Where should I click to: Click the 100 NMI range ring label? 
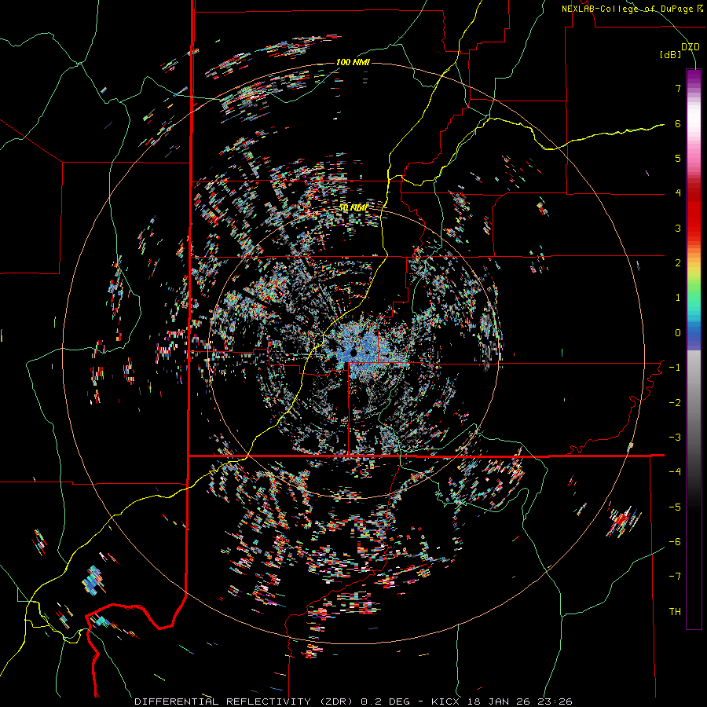point(353,62)
